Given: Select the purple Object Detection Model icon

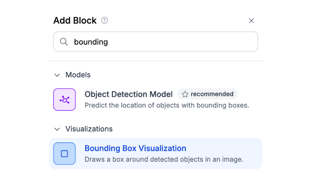Looking at the screenshot, I should (64, 100).
